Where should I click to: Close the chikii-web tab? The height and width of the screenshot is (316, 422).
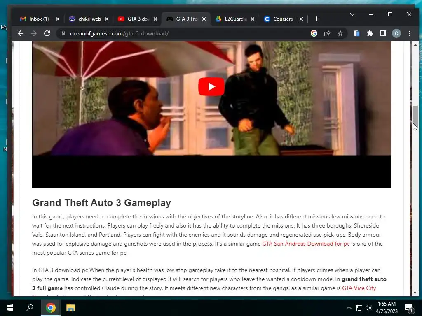coord(107,19)
